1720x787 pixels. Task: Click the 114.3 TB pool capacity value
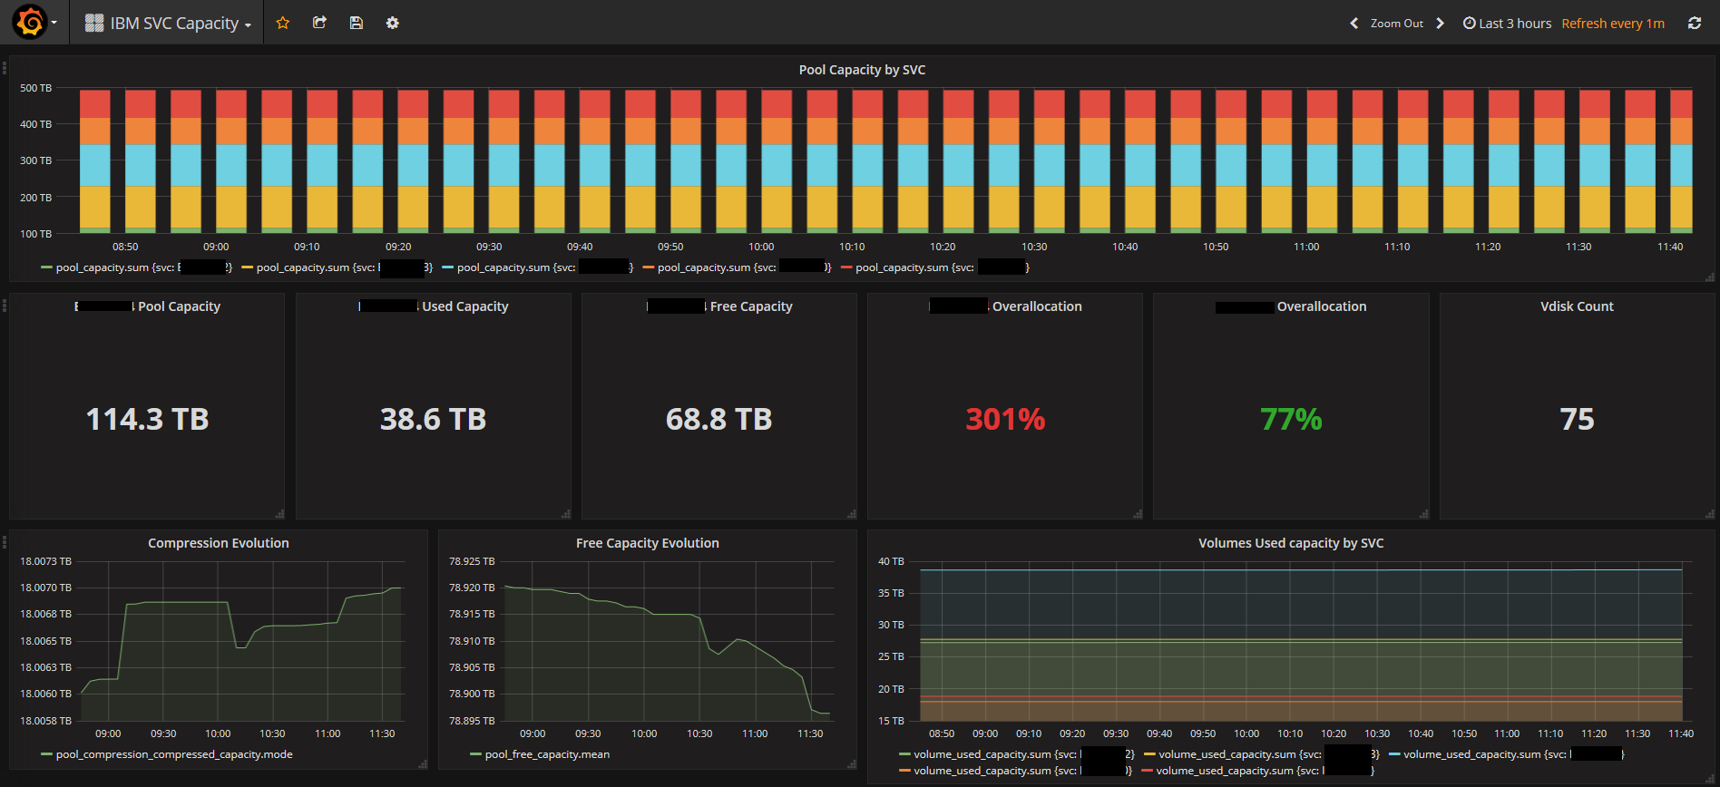coord(147,419)
